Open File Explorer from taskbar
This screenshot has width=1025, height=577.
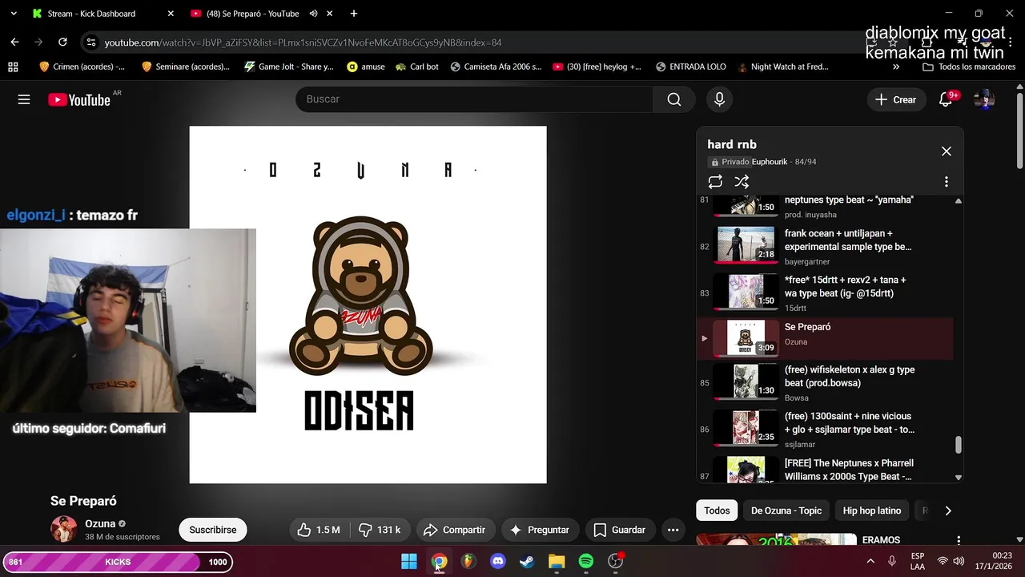point(557,562)
